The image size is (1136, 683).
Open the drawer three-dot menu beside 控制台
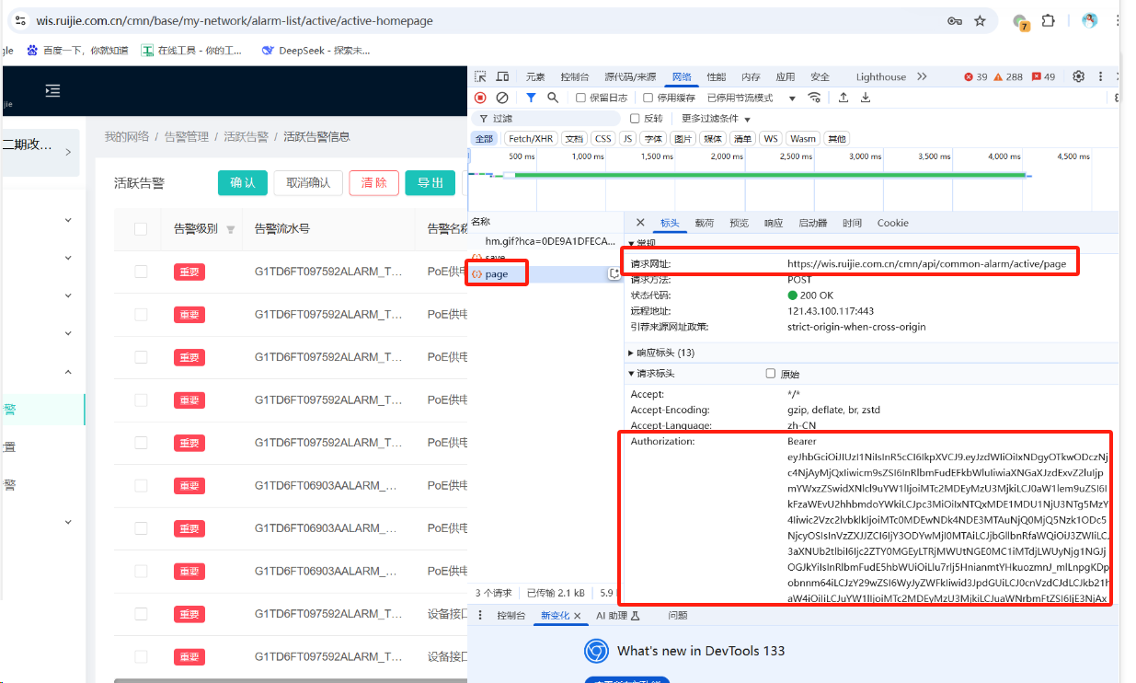coord(480,615)
